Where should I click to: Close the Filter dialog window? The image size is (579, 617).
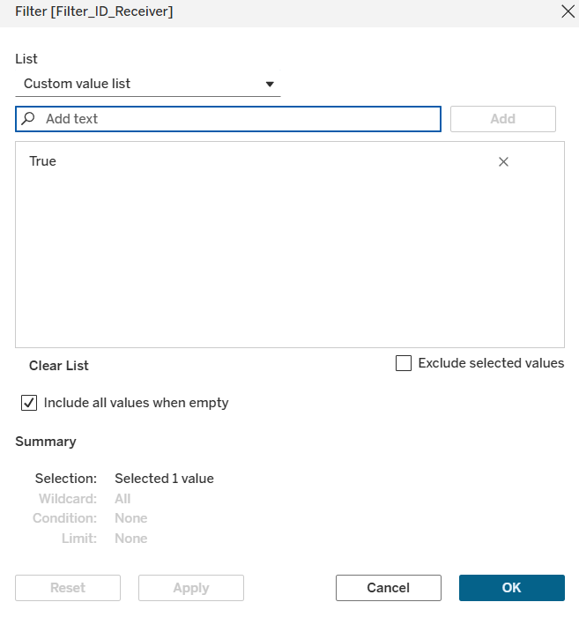tap(567, 11)
